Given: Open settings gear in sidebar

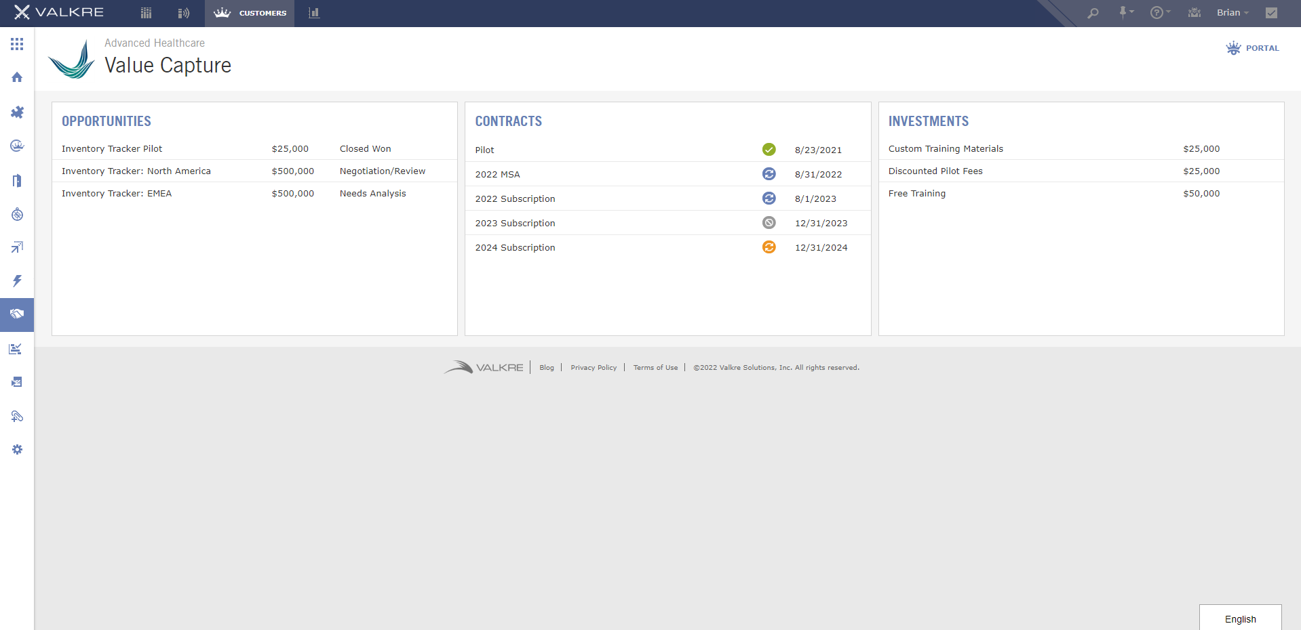Looking at the screenshot, I should (17, 450).
